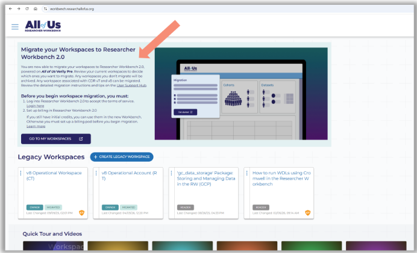Open the User Support Hub link
This screenshot has height=253, width=417.
pyautogui.click(x=131, y=85)
